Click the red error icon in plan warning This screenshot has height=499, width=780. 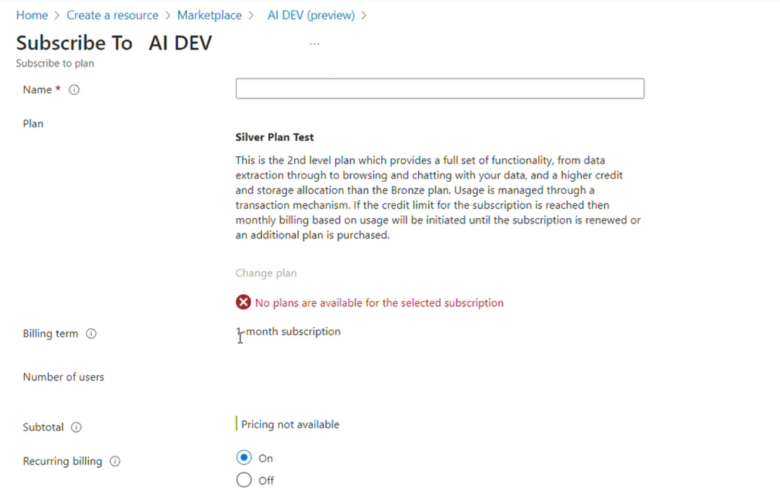pos(243,302)
